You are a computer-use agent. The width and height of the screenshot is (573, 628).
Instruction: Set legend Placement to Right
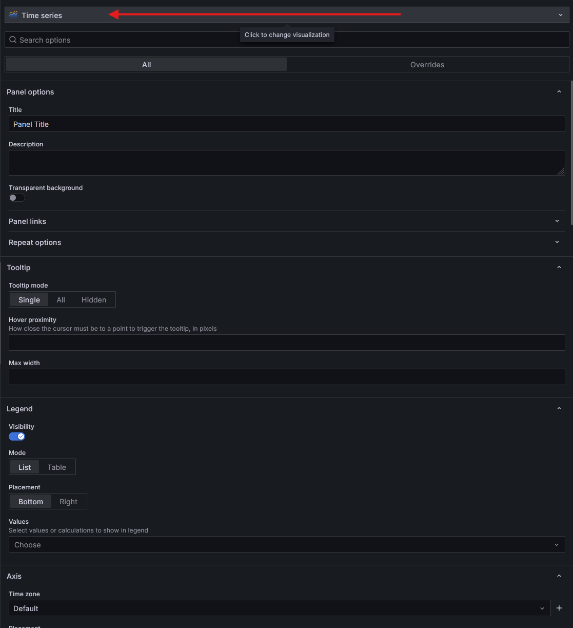[68, 502]
